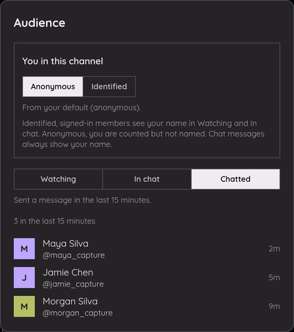Click the 9m timestamp for Morgan Silva
This screenshot has width=294, height=332.
click(x=274, y=306)
